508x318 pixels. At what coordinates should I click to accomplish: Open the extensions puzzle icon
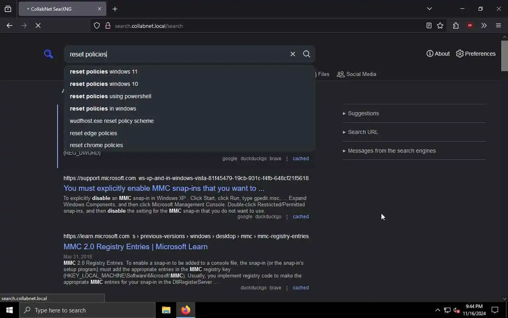point(456,25)
